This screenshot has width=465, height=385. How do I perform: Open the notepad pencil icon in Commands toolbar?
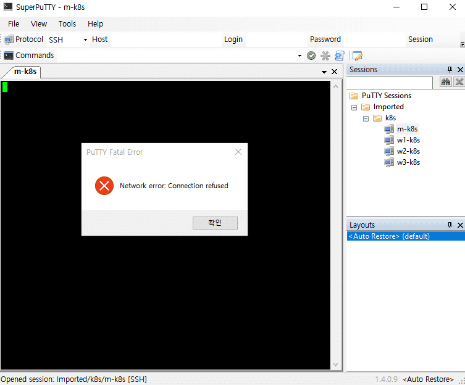click(x=358, y=56)
